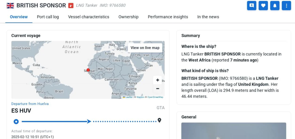Screen dimensions: 295x139
Task: Click the vessel photo in General section
Action: [234, 131]
